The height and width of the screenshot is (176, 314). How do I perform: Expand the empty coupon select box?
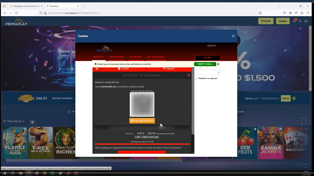tap(208, 72)
